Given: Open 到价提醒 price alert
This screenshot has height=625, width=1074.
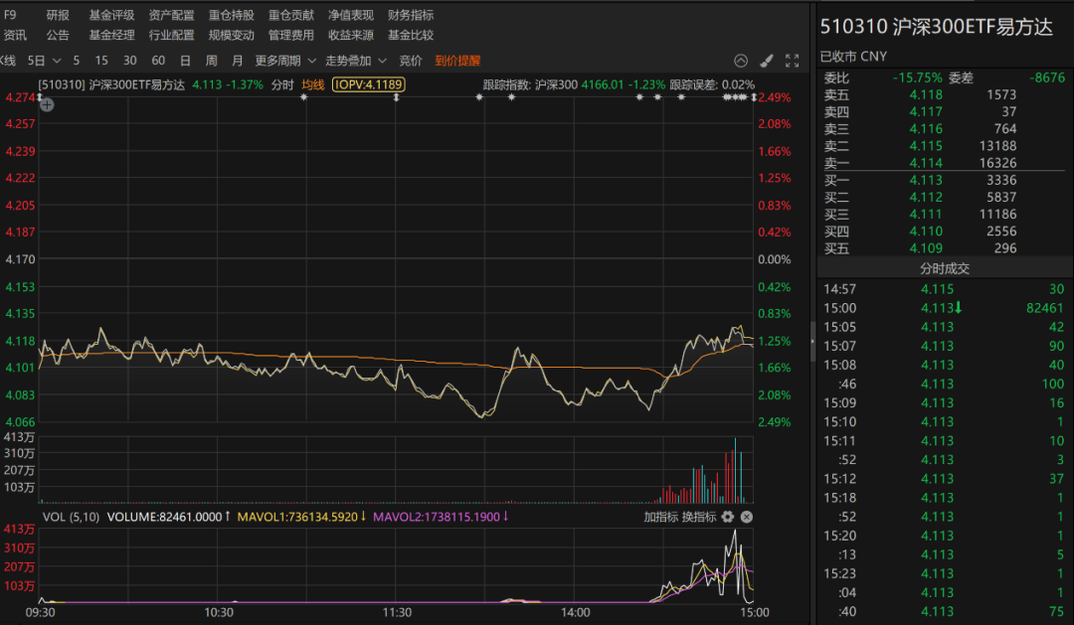Looking at the screenshot, I should 457,61.
